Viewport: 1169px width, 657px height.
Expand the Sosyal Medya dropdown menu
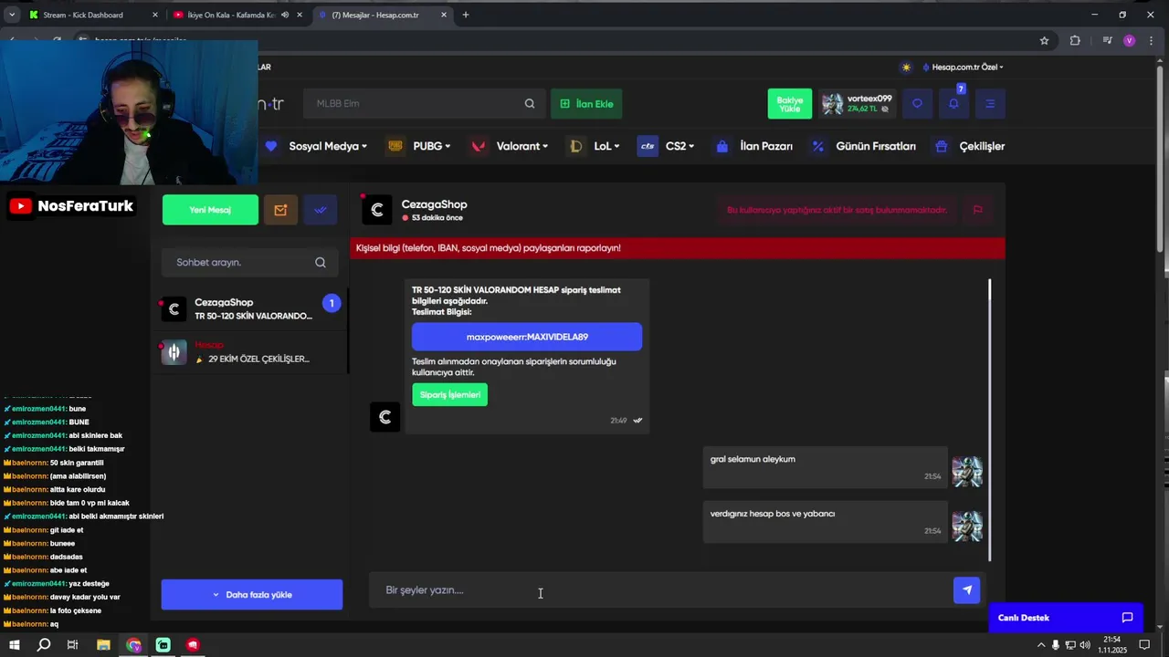(328, 146)
